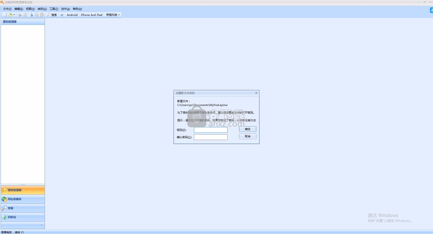Open the 动作(A) menu
The width and height of the screenshot is (433, 234).
pos(65,9)
